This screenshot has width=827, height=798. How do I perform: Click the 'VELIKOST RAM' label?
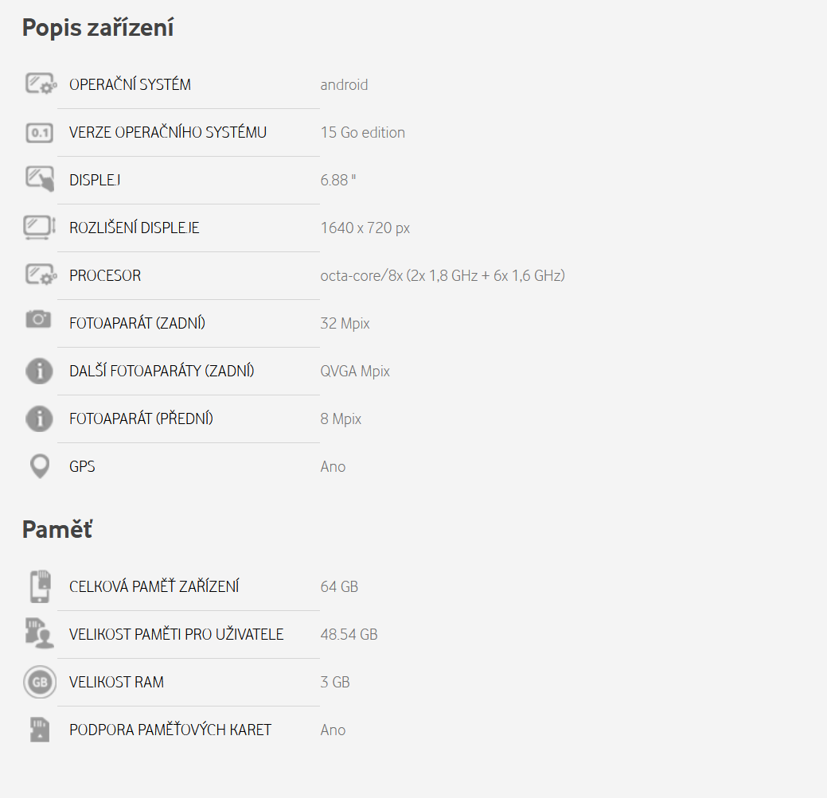(x=116, y=682)
